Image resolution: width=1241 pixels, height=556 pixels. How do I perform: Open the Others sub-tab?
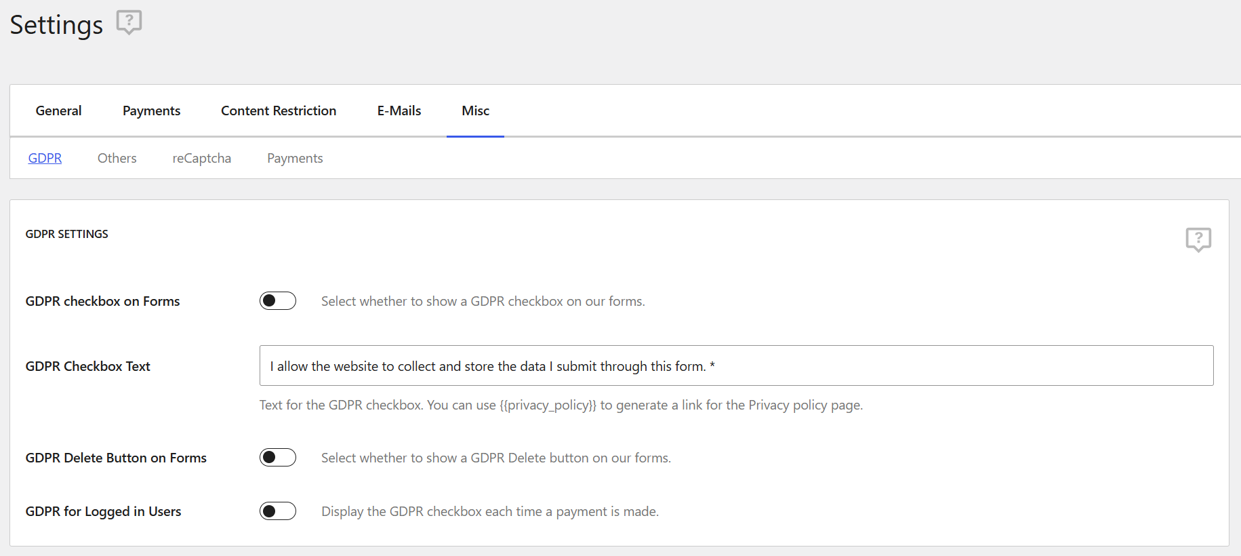pos(117,158)
